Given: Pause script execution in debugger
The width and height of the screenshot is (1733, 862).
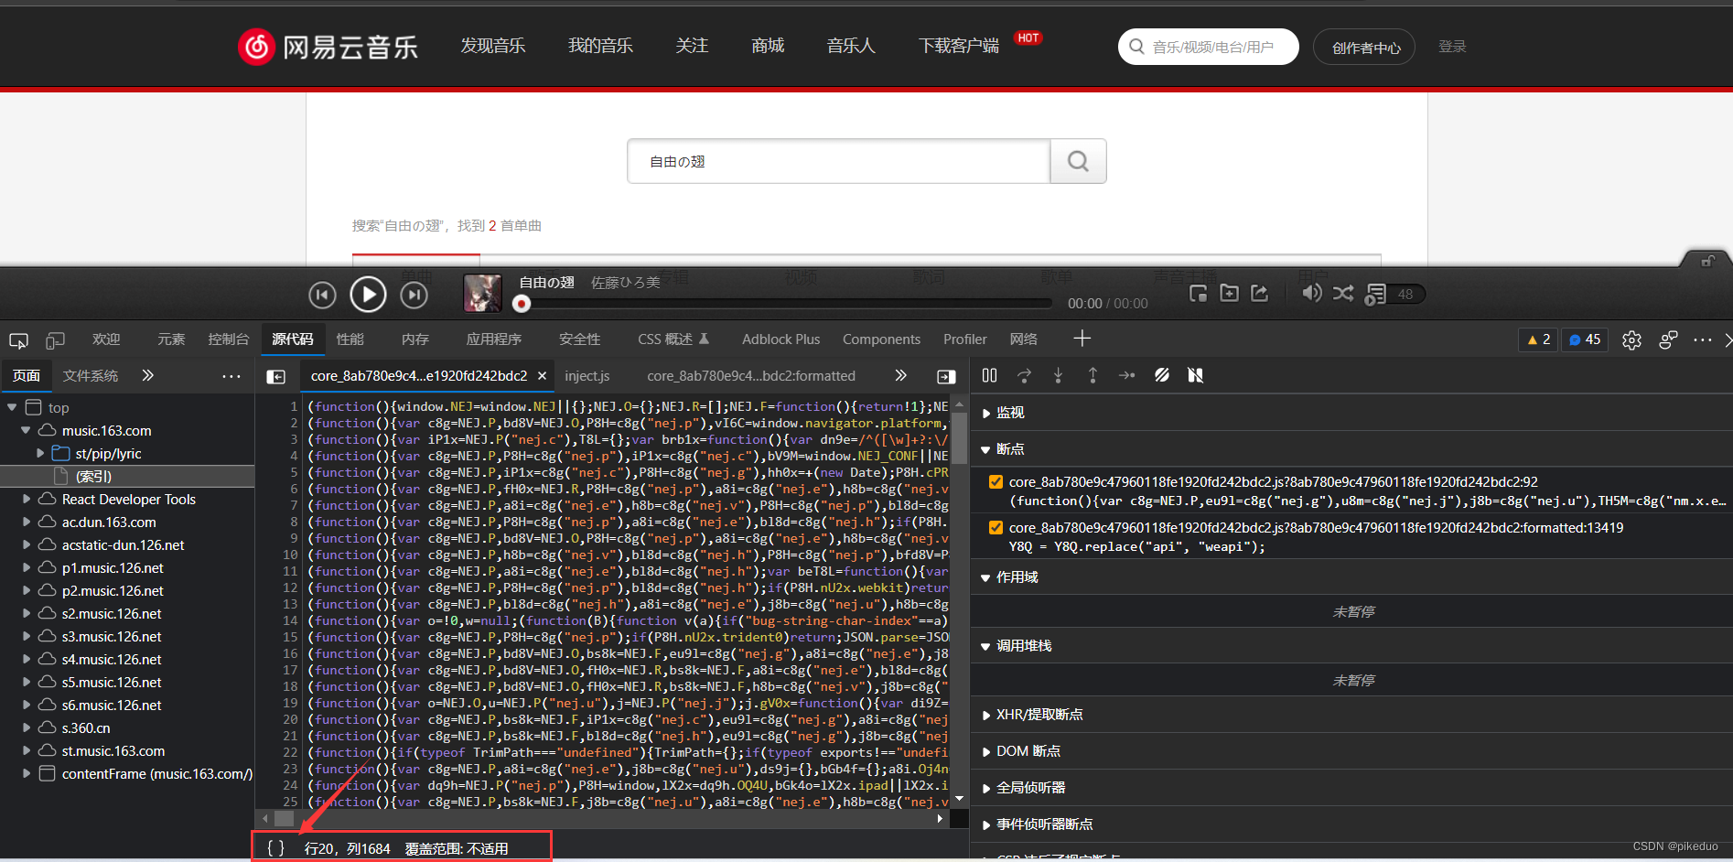Looking at the screenshot, I should [989, 375].
